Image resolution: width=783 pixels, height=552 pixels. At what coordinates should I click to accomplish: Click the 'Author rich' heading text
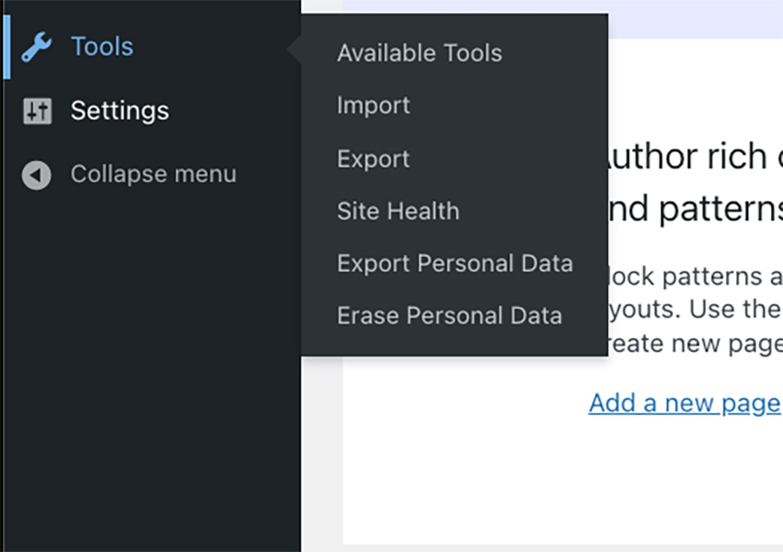(687, 157)
